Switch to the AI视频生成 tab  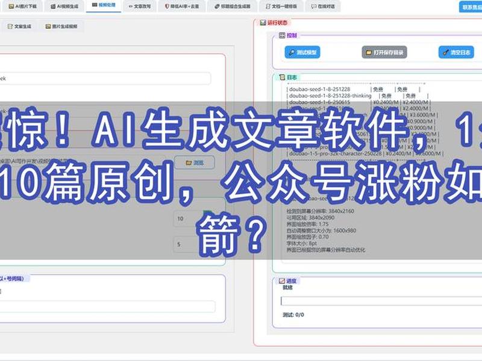point(64,6)
